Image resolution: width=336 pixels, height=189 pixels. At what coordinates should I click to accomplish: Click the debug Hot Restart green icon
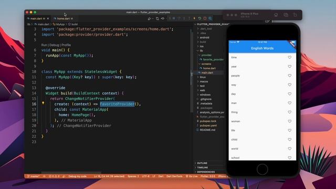pyautogui.click(x=199, y=18)
